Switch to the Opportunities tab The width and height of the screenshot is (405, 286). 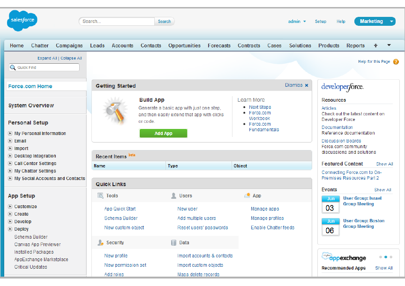coord(184,46)
